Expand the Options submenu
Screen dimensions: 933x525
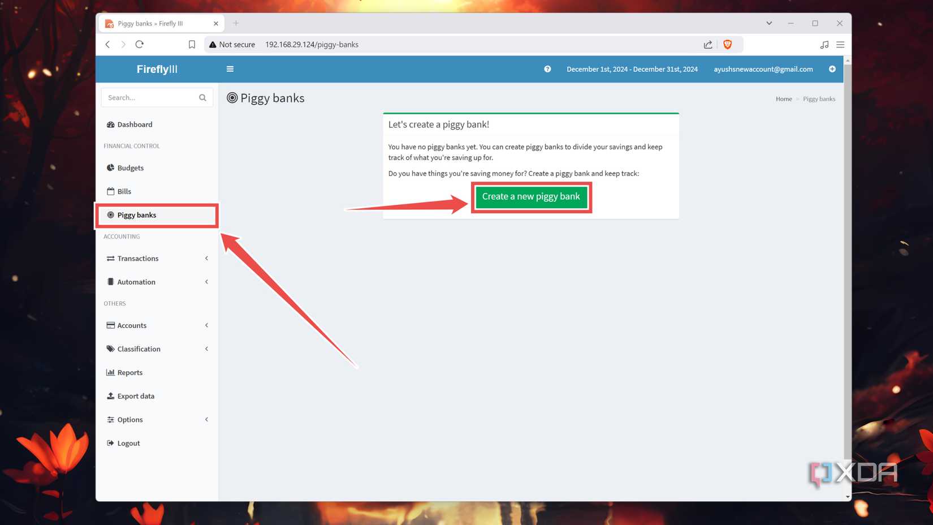tap(157, 420)
